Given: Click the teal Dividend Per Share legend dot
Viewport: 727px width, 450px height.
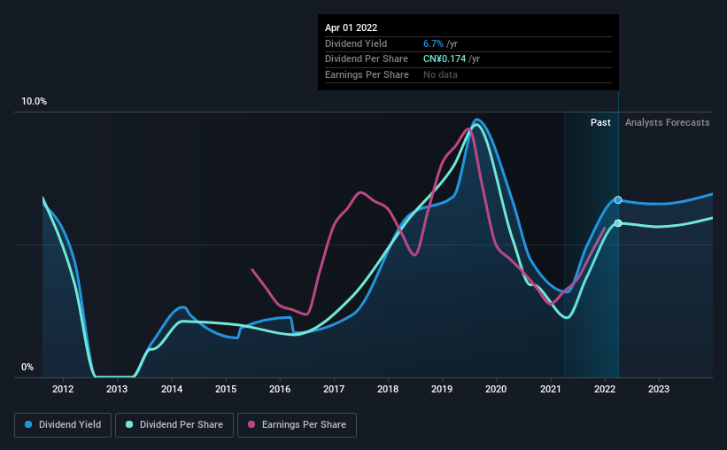Looking at the screenshot, I should click(x=129, y=424).
